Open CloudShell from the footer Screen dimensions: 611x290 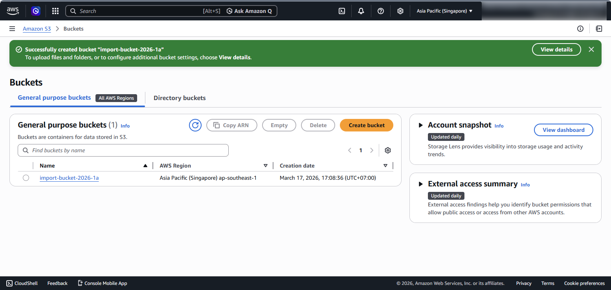22,283
